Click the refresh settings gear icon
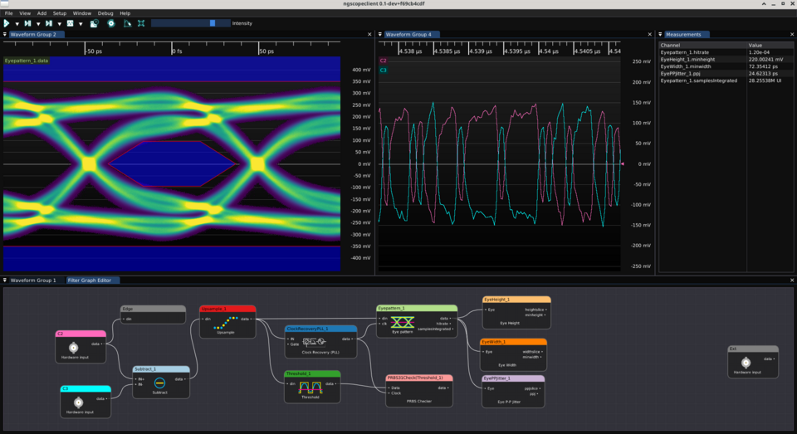This screenshot has width=797, height=434. (110, 23)
